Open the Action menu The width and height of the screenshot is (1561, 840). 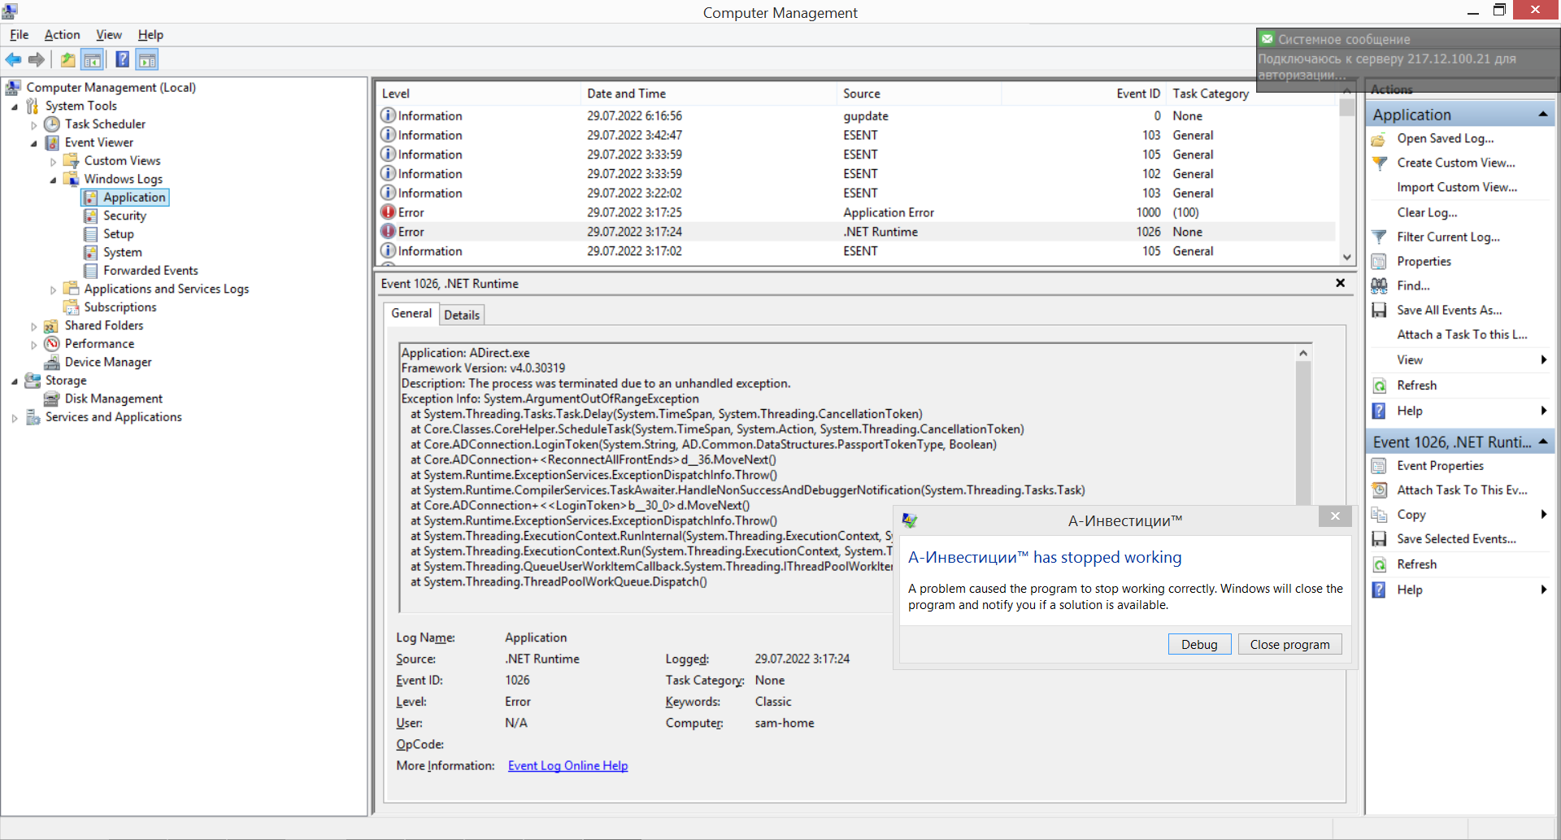point(62,34)
